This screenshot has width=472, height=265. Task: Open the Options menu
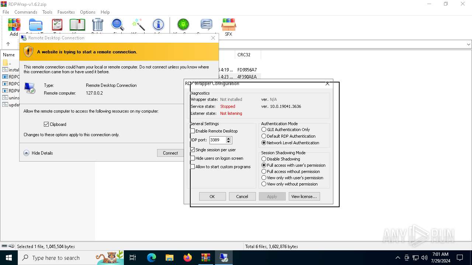pyautogui.click(x=88, y=12)
